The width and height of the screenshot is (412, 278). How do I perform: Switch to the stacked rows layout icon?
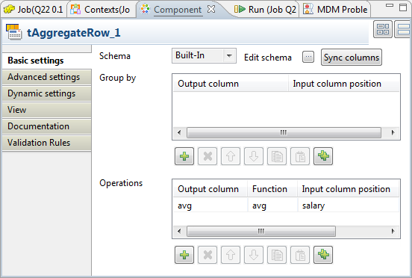pos(403,29)
